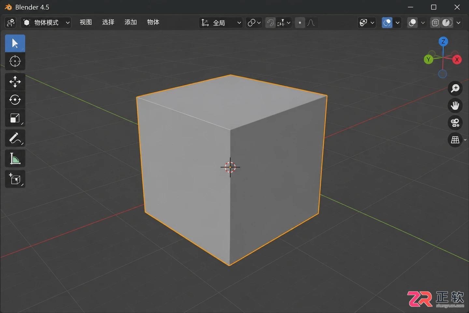Enable proportional editing

[300, 22]
